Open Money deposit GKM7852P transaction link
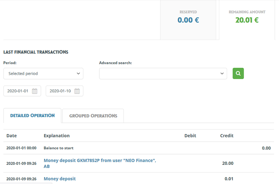This screenshot has height=184, width=279. [100, 163]
